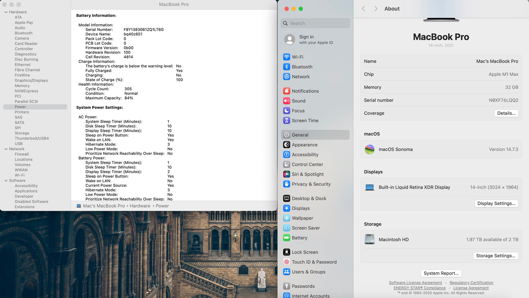Image resolution: width=529 pixels, height=298 pixels.
Task: Click the macOS Sonoma icon
Action: pyautogui.click(x=370, y=149)
